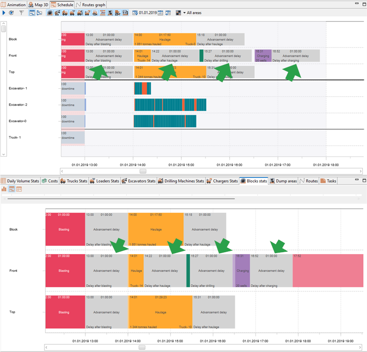367x352 pixels.
Task: Click right arrow of schedule horizontal scrollbar
Action: 361,171
